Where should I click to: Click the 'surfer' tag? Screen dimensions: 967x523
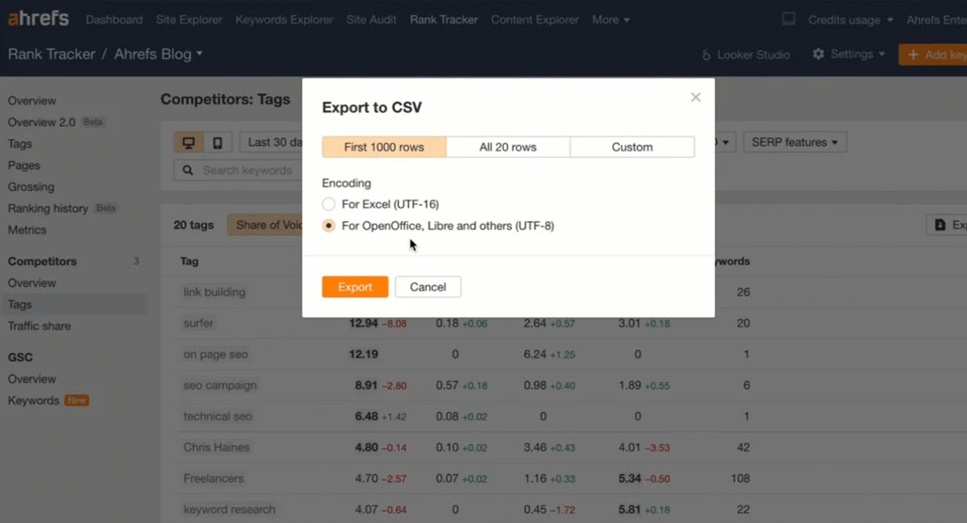click(x=198, y=324)
